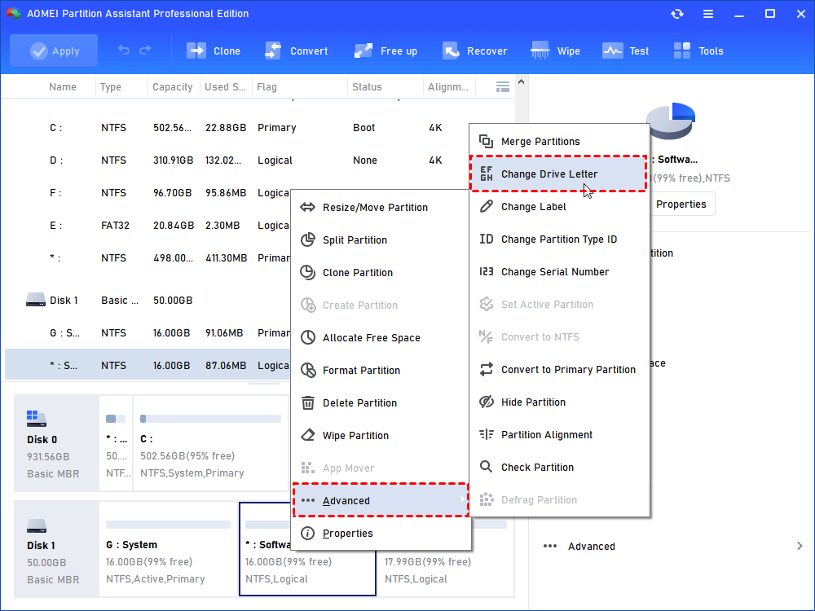Choose Change Serial Number
Image resolution: width=815 pixels, height=611 pixels.
point(559,272)
